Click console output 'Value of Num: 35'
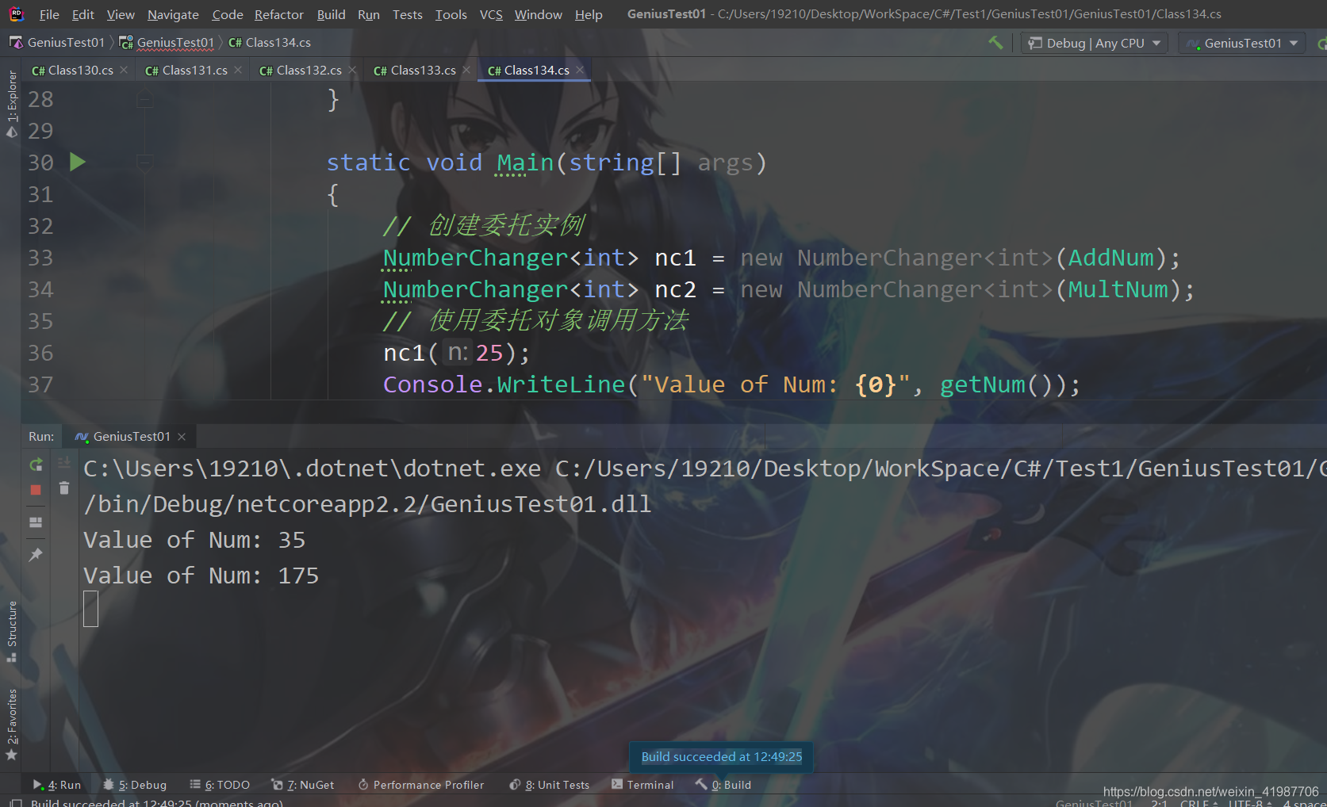Image resolution: width=1327 pixels, height=807 pixels. point(194,540)
